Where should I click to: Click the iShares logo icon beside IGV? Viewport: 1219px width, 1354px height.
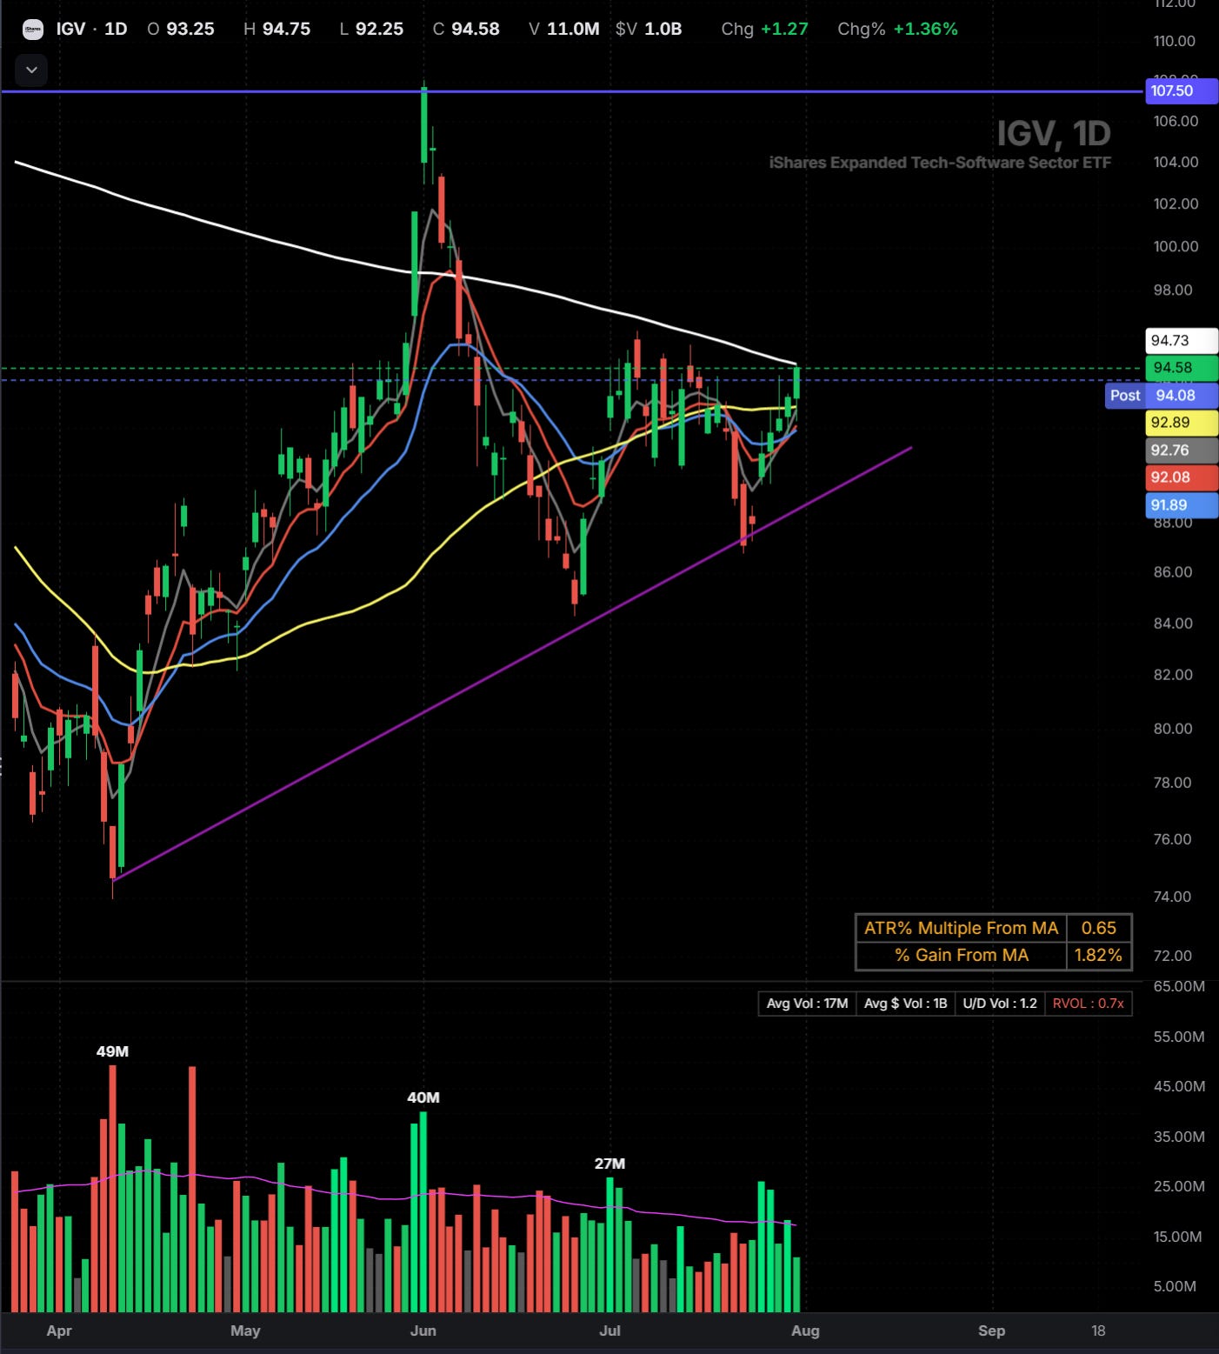(33, 30)
